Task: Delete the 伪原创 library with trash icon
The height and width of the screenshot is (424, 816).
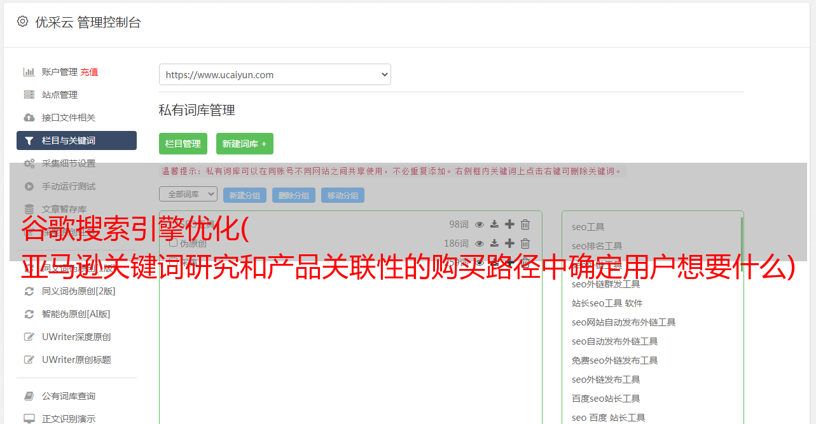Action: tap(525, 243)
